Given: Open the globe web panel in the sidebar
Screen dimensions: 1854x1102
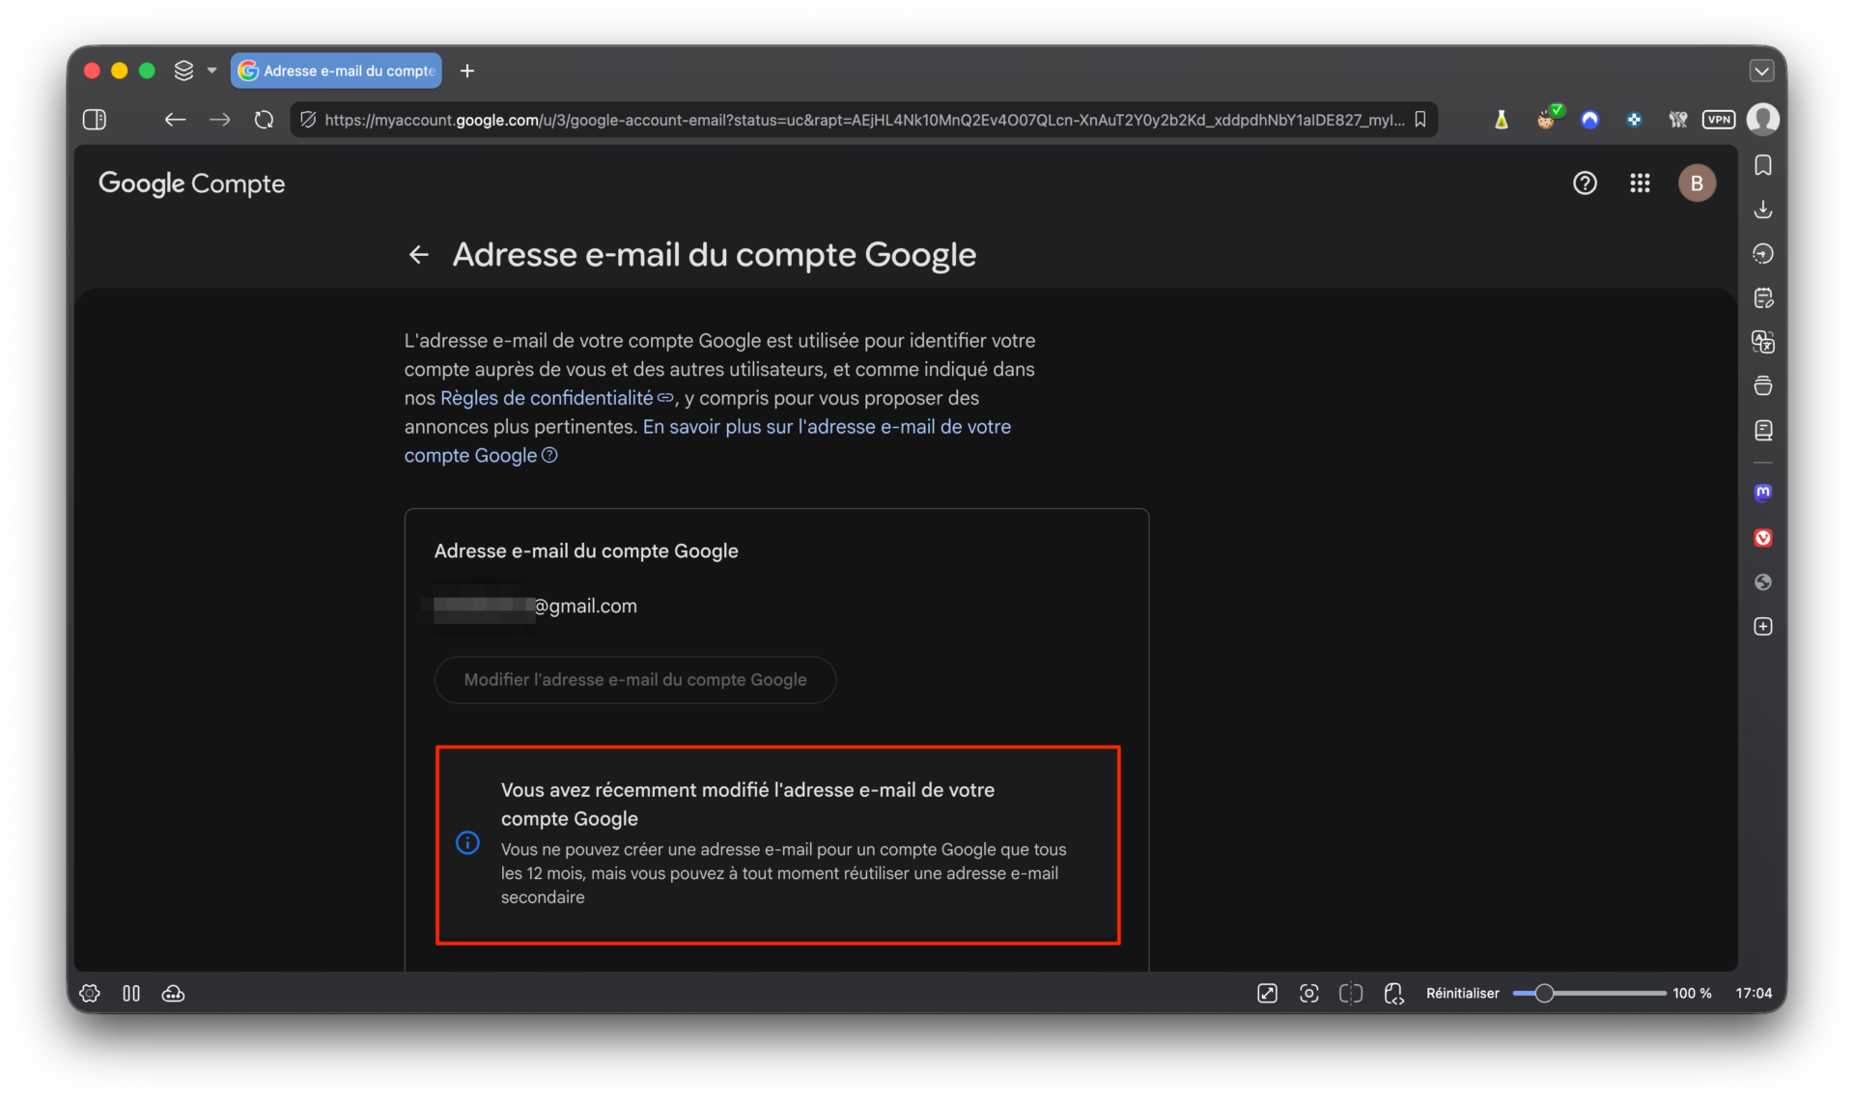Looking at the screenshot, I should coord(1763,582).
